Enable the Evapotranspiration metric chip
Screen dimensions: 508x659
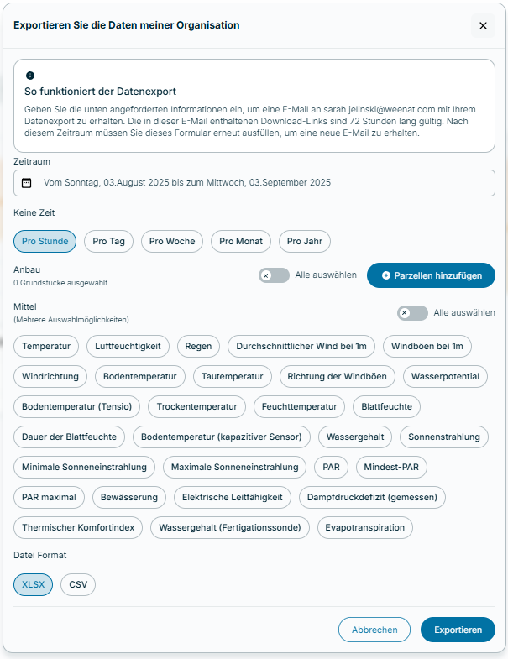pos(364,527)
